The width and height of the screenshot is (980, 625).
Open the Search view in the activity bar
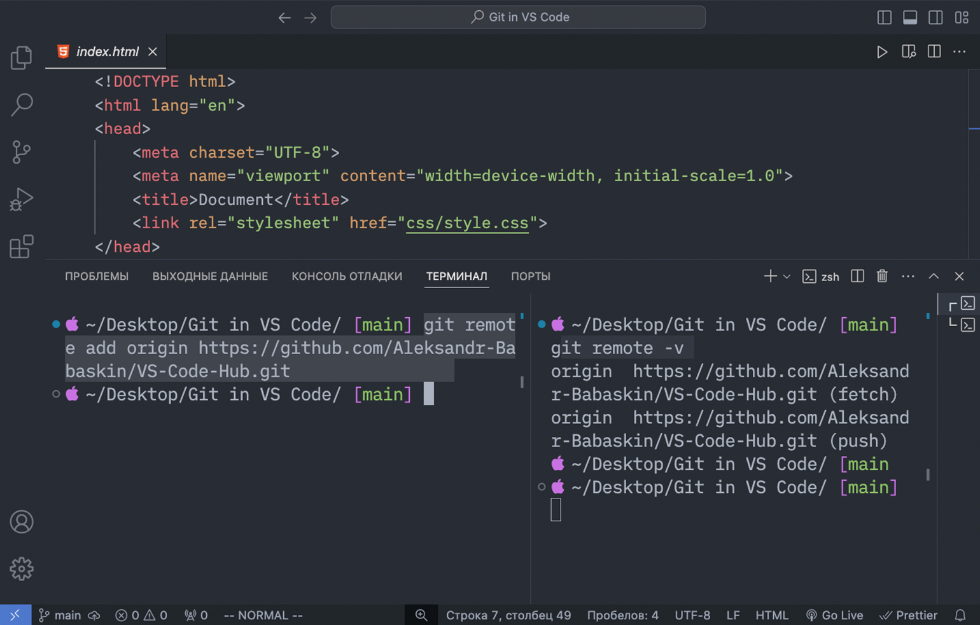22,105
